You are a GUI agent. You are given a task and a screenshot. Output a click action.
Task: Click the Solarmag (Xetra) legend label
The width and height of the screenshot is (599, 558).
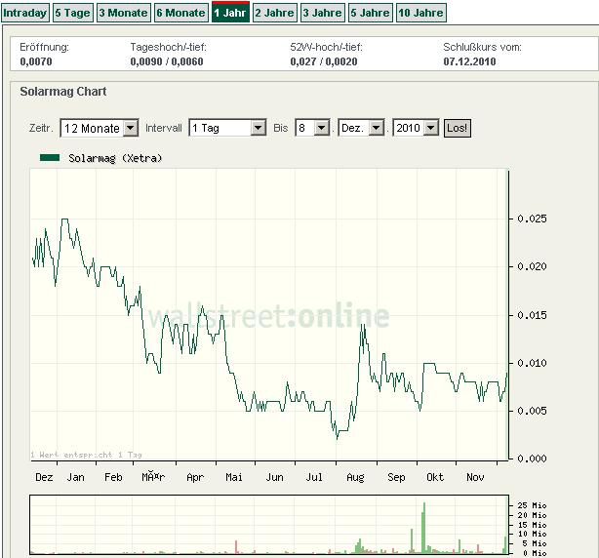115,158
